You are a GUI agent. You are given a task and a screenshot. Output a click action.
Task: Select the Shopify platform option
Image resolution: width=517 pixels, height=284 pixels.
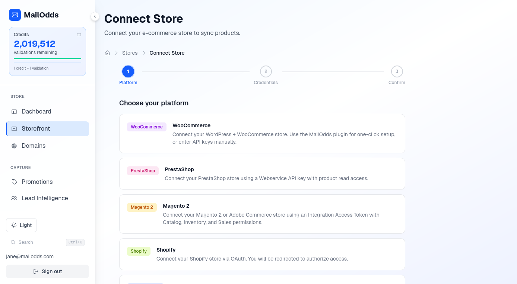tap(262, 254)
